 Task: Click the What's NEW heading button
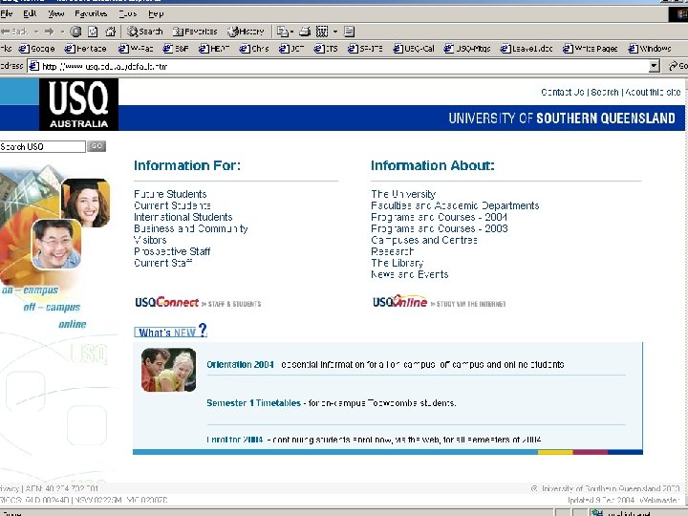click(170, 332)
